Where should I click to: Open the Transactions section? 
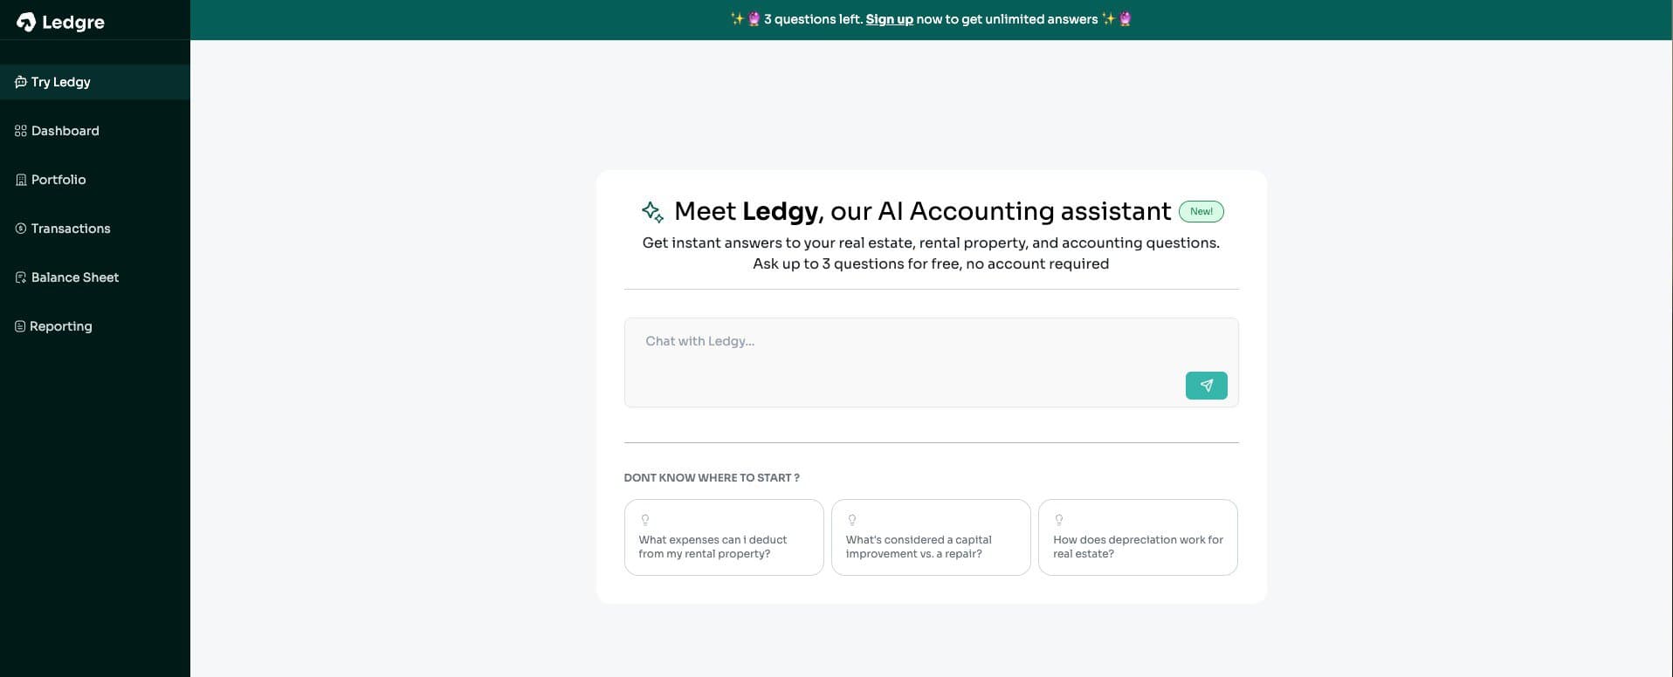click(x=70, y=229)
